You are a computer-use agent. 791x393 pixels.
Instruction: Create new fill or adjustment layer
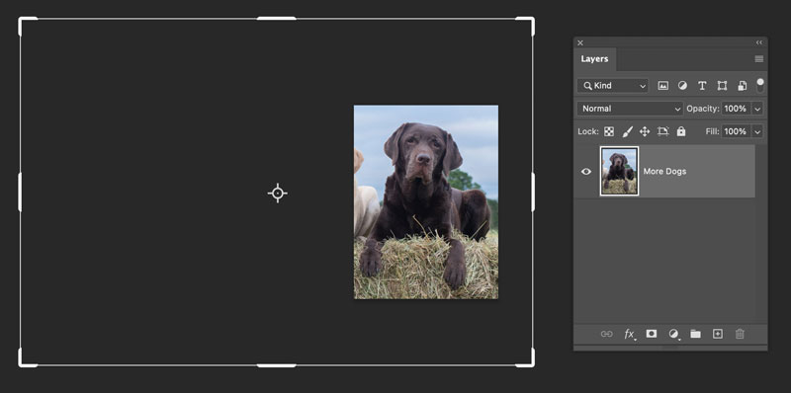673,334
